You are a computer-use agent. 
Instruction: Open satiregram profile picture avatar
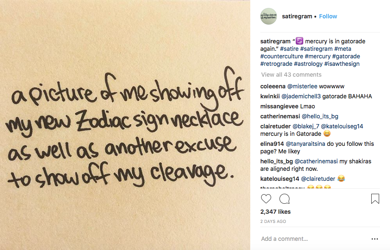(269, 16)
